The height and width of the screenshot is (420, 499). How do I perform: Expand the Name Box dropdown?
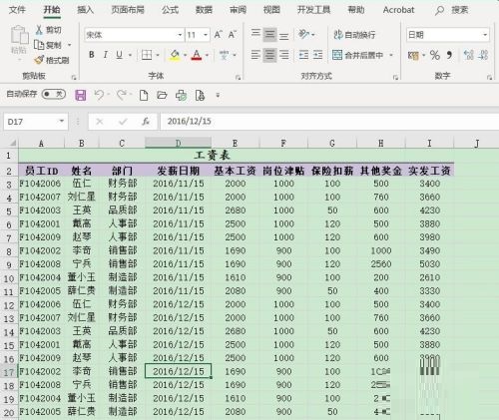tap(62, 121)
